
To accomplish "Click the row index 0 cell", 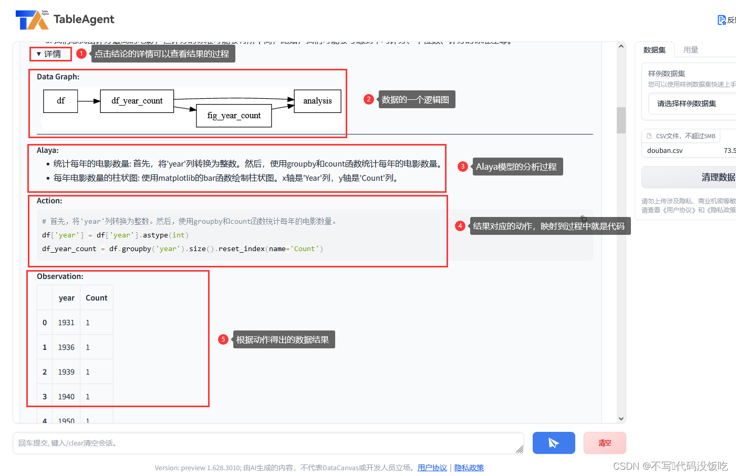I will [45, 323].
